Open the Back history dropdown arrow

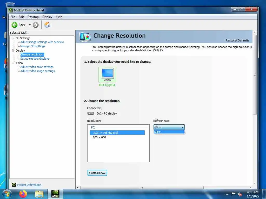coord(30,25)
